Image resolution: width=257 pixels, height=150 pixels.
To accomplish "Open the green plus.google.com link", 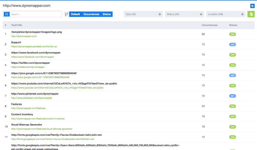I will [40, 77].
